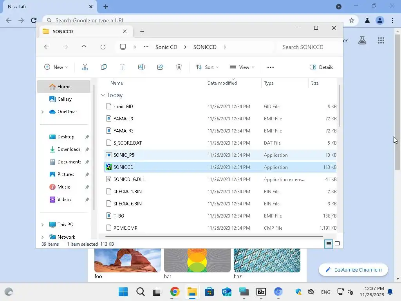Click the Delete trash icon
This screenshot has width=401, height=301.
[x=179, y=67]
